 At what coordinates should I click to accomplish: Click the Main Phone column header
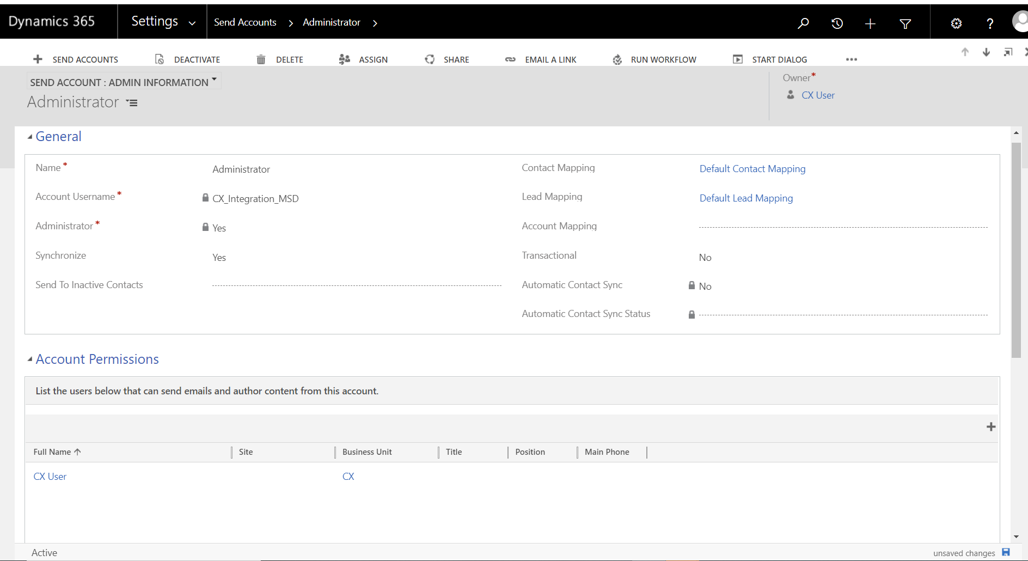[607, 452]
